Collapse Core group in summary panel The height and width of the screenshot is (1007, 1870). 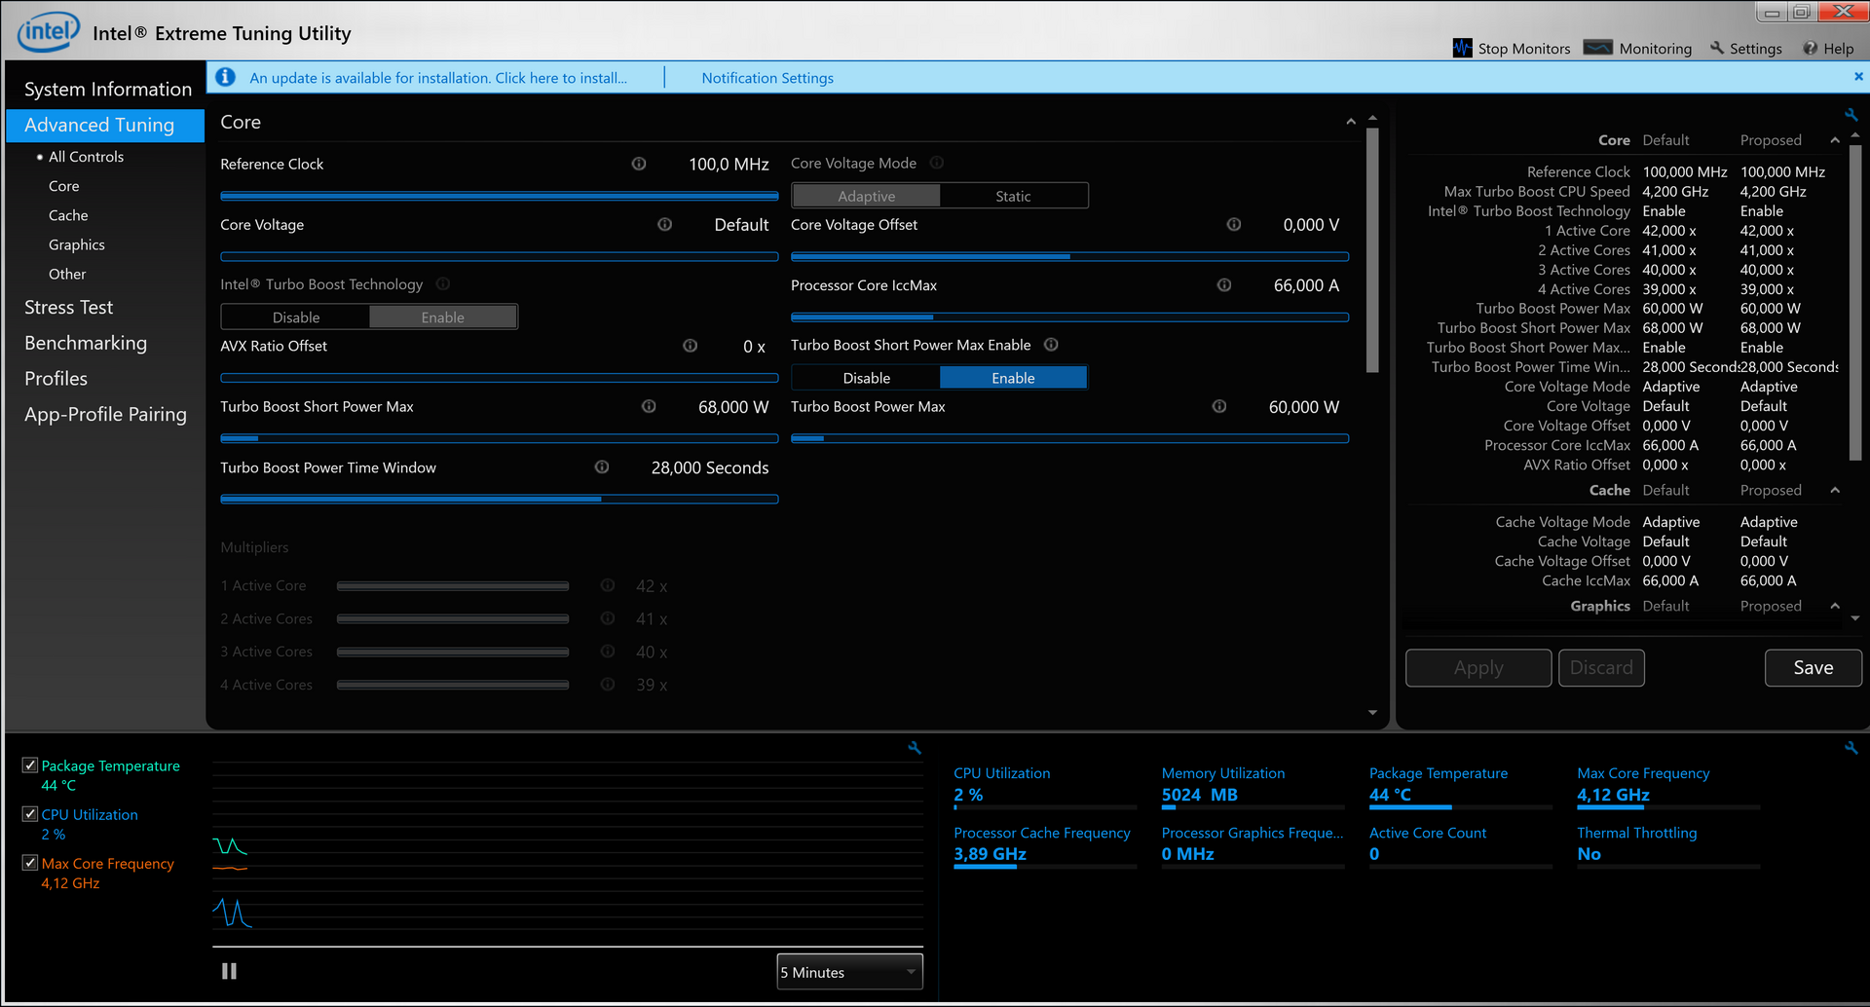(1835, 140)
